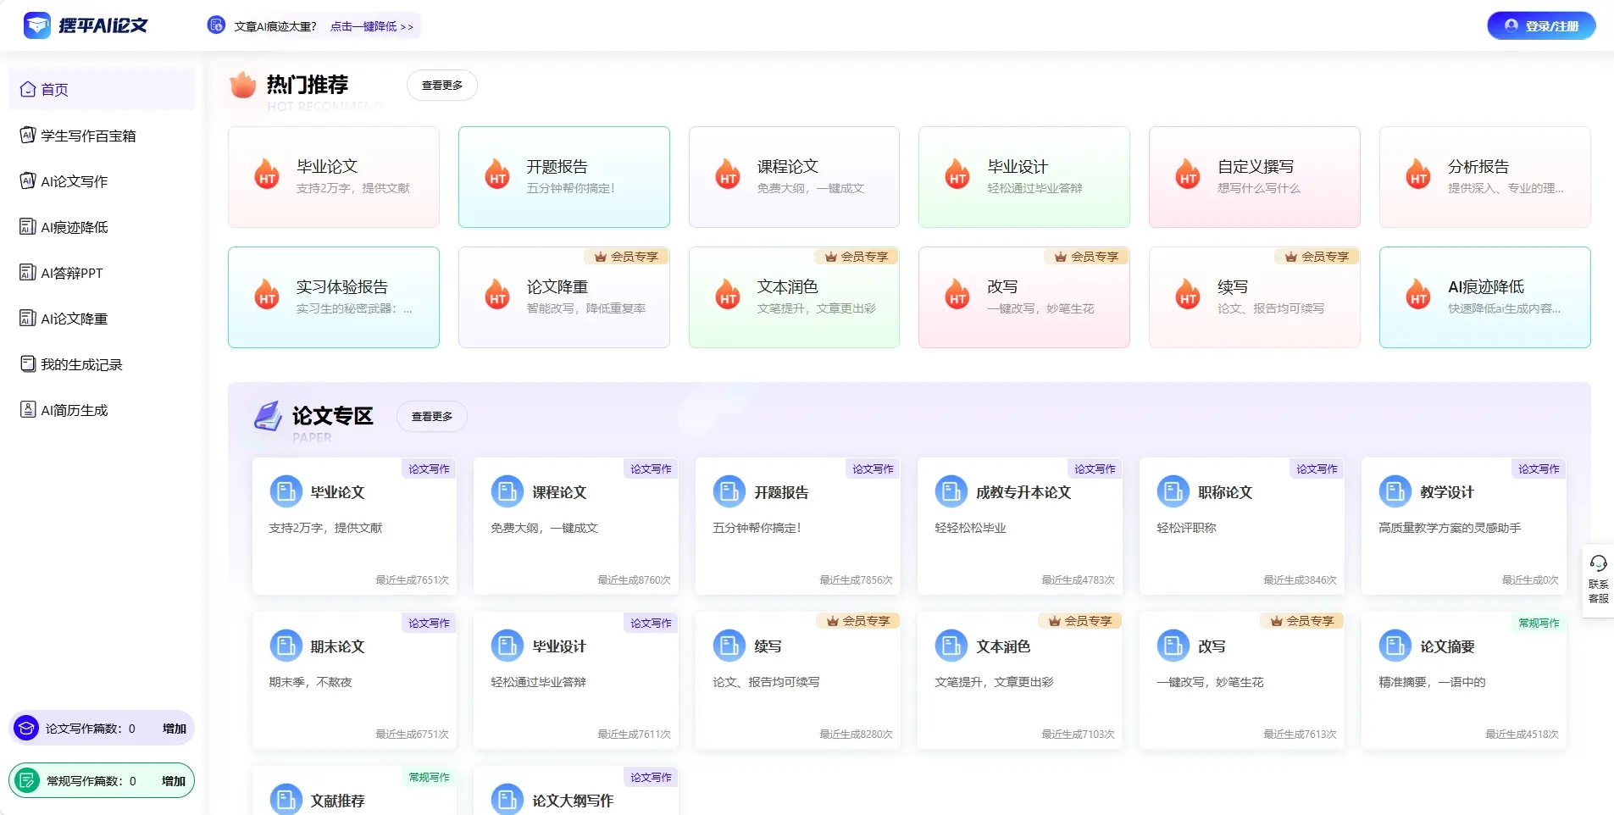Click 增加 beside 论文写作篇数
The height and width of the screenshot is (815, 1614).
(173, 728)
